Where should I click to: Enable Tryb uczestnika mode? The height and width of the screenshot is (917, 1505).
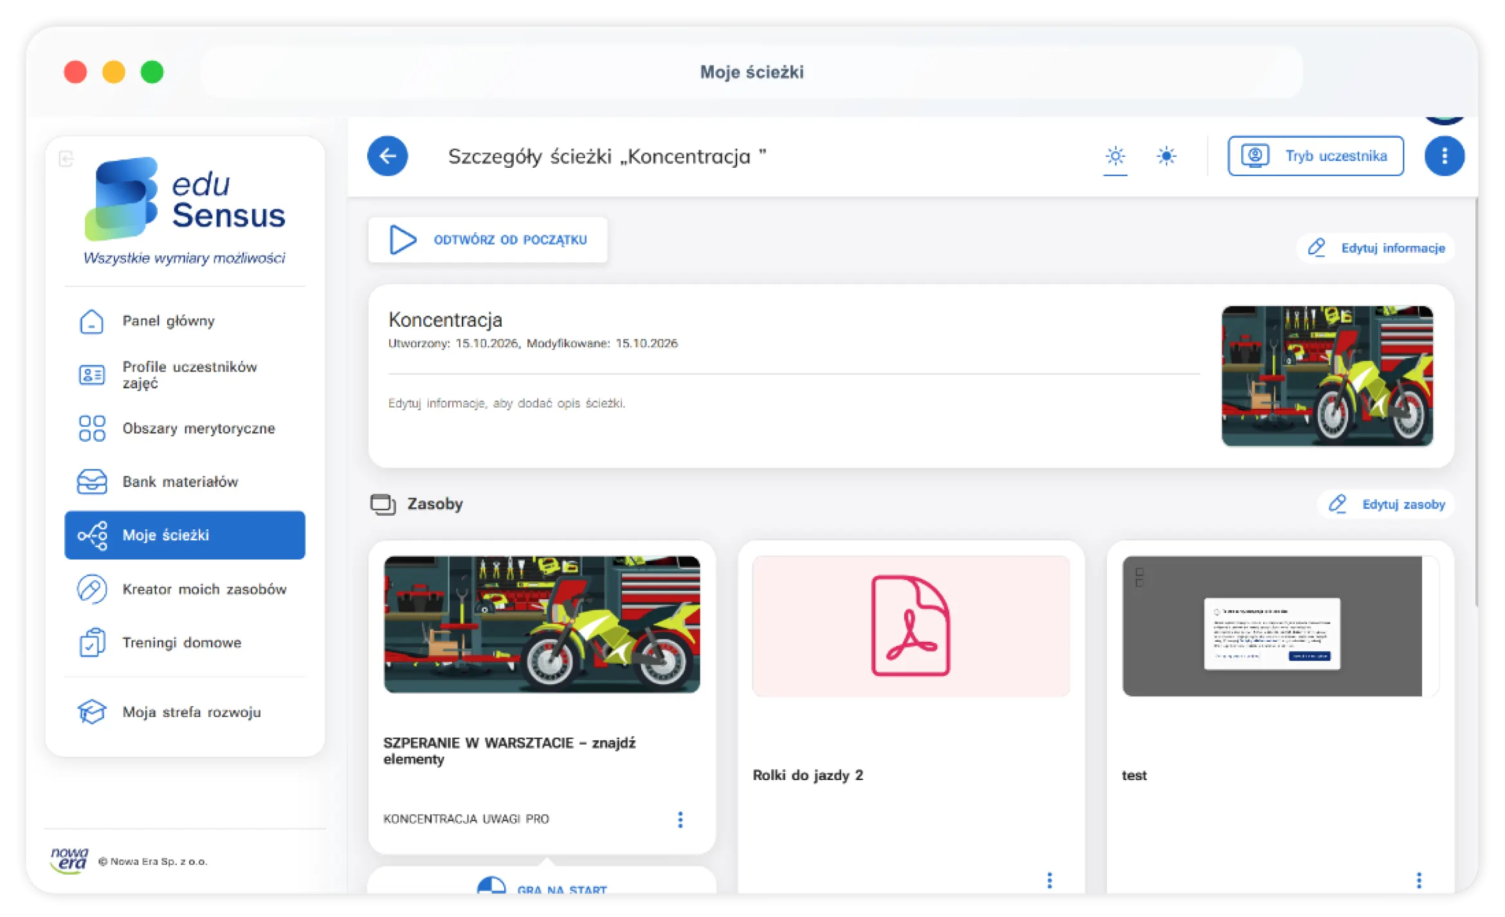[1315, 156]
